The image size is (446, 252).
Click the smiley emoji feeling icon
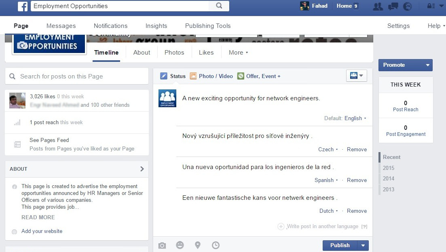tap(180, 245)
